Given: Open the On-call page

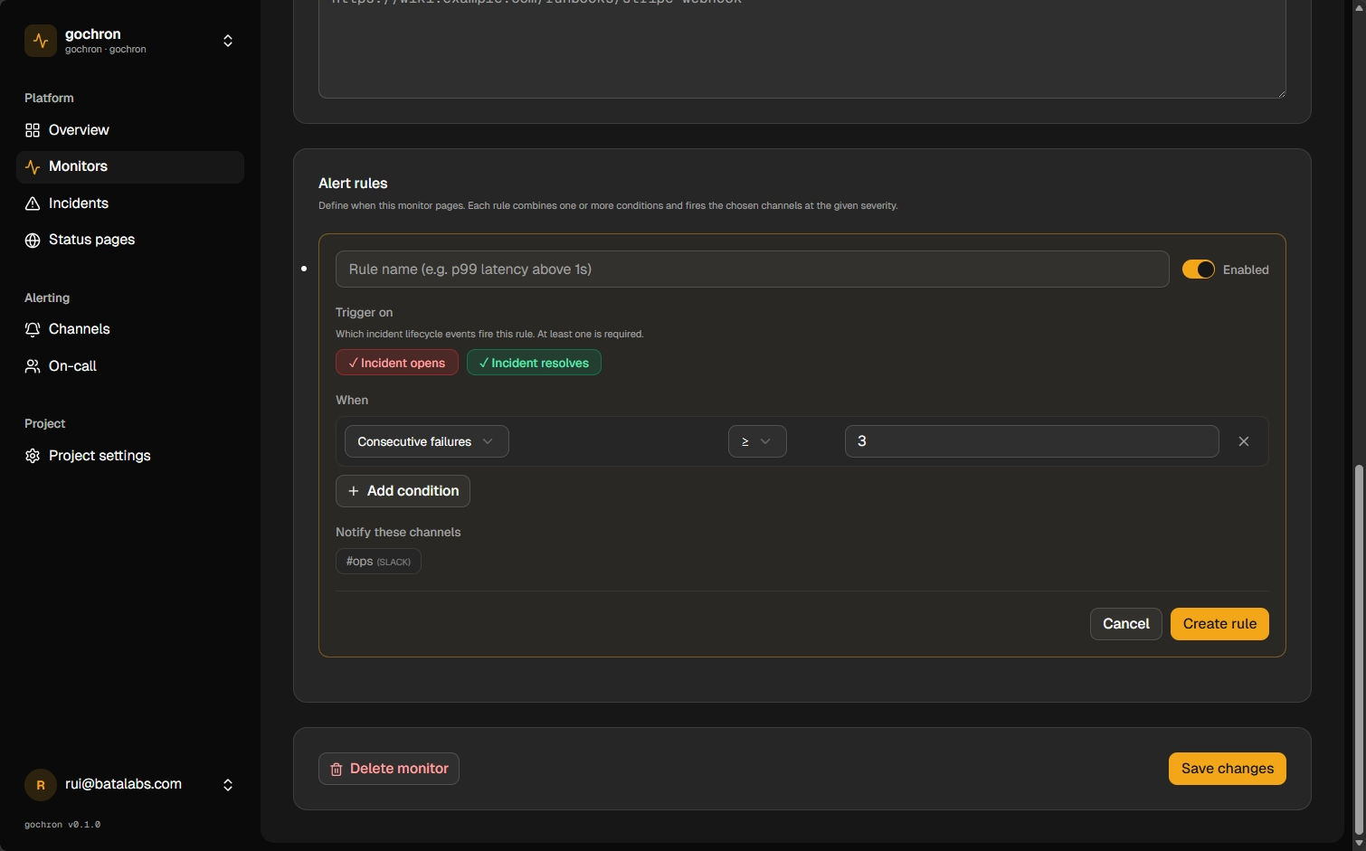Looking at the screenshot, I should tap(130, 366).
